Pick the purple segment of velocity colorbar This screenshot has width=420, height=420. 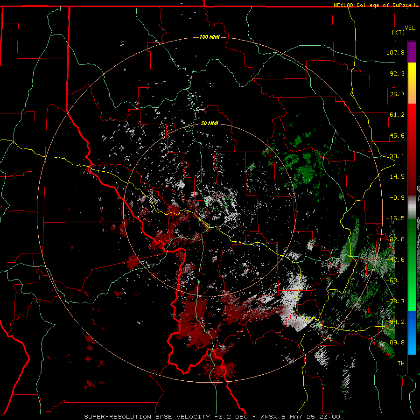point(412,52)
